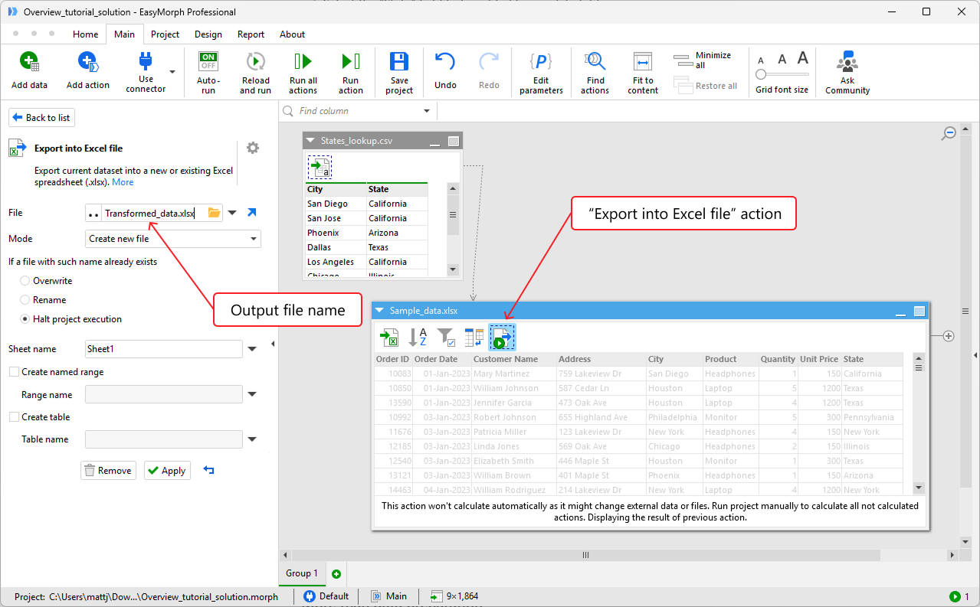980x607 pixels.
Task: Open the Home tab
Action: (x=85, y=34)
